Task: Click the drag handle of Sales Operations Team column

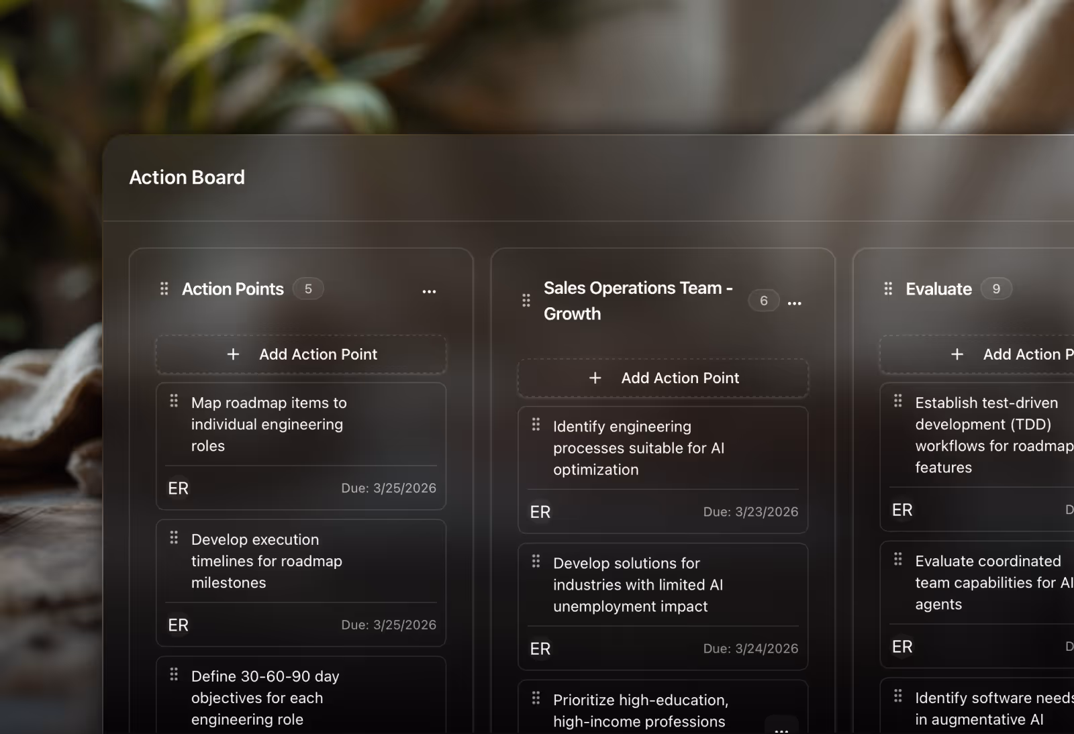Action: (x=526, y=301)
